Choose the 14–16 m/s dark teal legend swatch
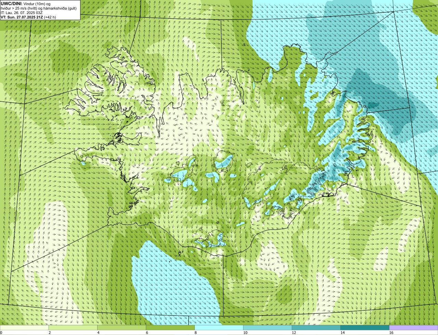438x335 pixels. pyautogui.click(x=365, y=328)
